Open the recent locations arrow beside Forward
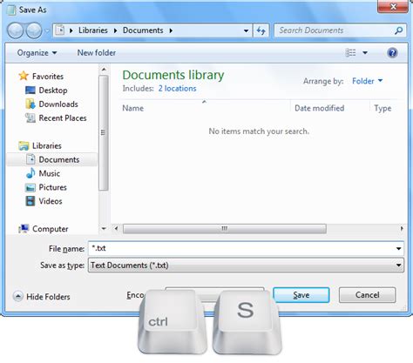Image resolution: width=413 pixels, height=363 pixels. point(47,30)
